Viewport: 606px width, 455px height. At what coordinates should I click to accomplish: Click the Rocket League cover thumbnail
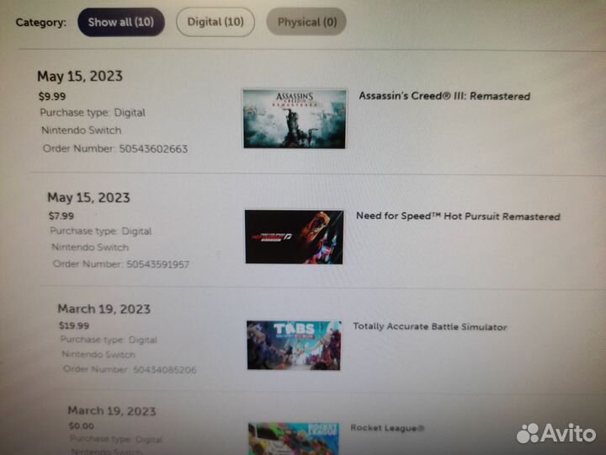click(294, 438)
